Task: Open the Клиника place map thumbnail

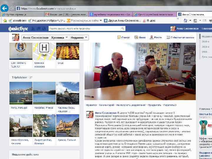Action: [44, 51]
